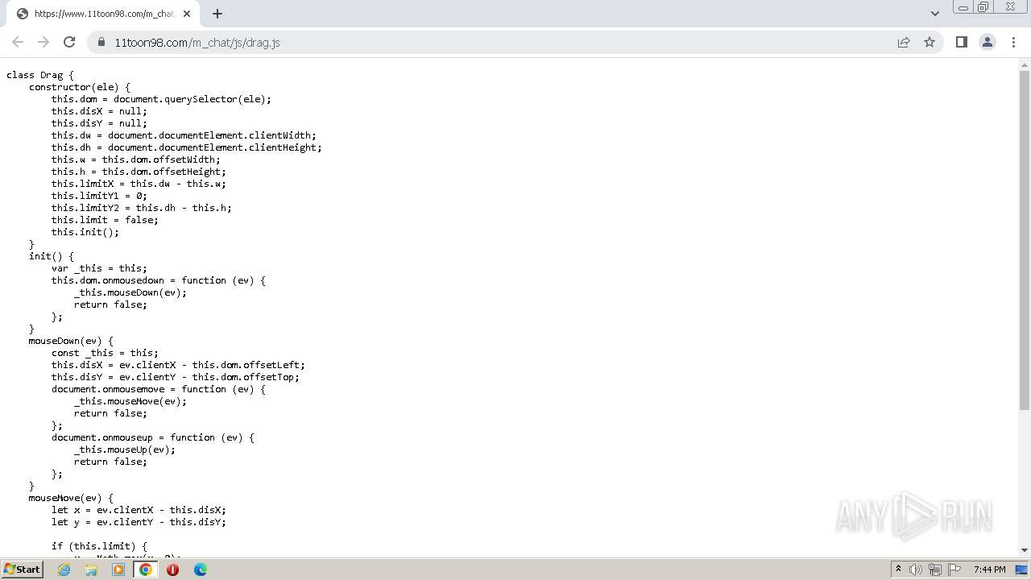The image size is (1031, 580).
Task: Click the 'let y = ev.clientY' line
Action: 139,522
